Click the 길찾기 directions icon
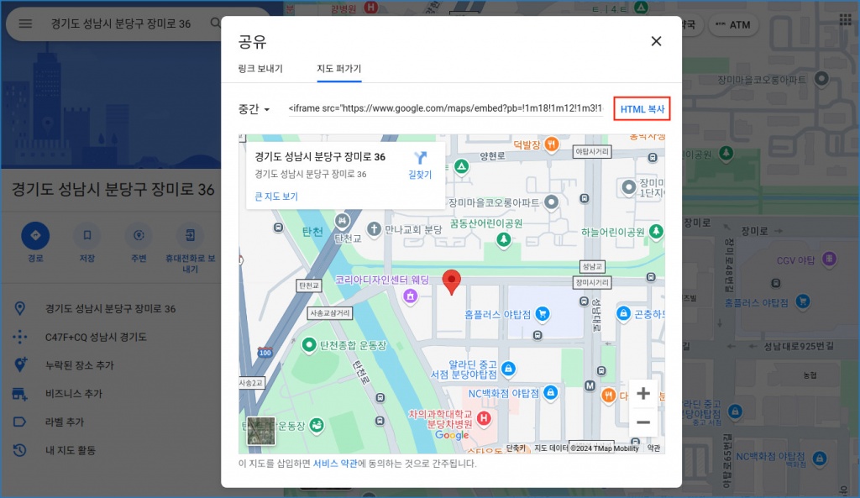This screenshot has width=860, height=498. (x=420, y=158)
